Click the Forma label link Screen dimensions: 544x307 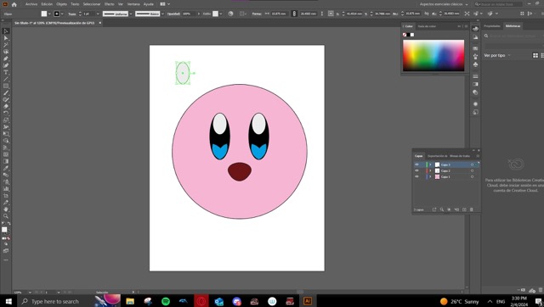click(x=257, y=14)
